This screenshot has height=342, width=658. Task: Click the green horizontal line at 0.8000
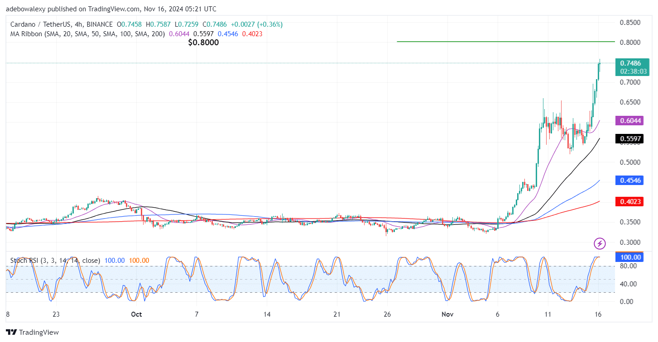click(x=506, y=42)
